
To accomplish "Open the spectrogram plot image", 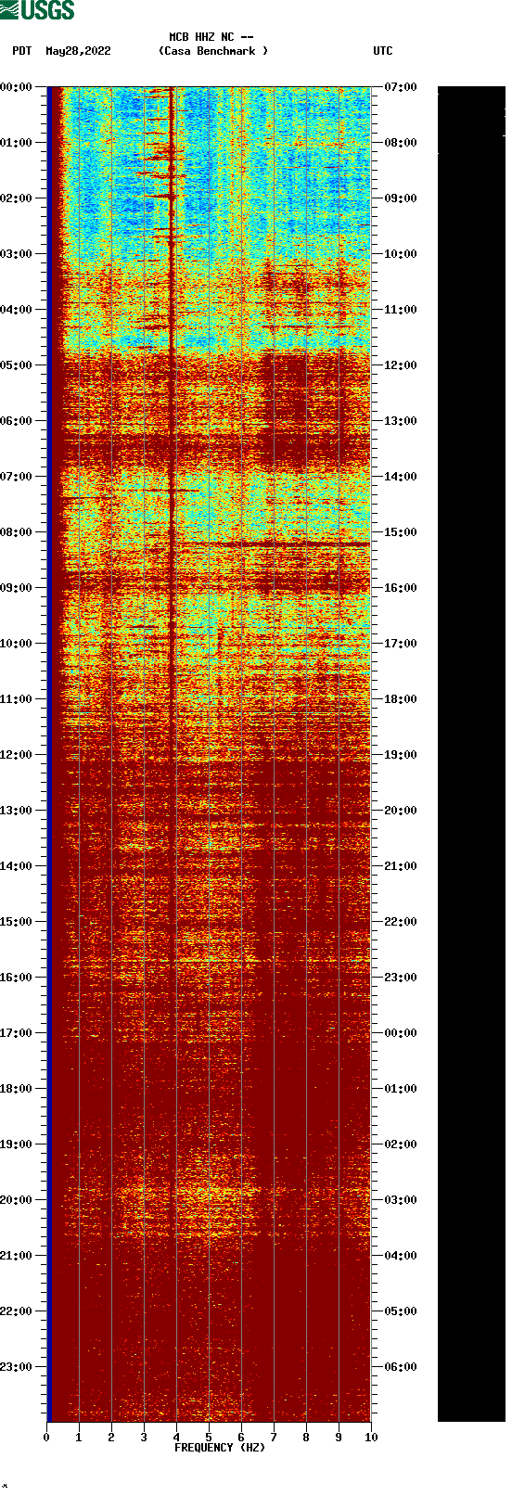I will click(209, 754).
